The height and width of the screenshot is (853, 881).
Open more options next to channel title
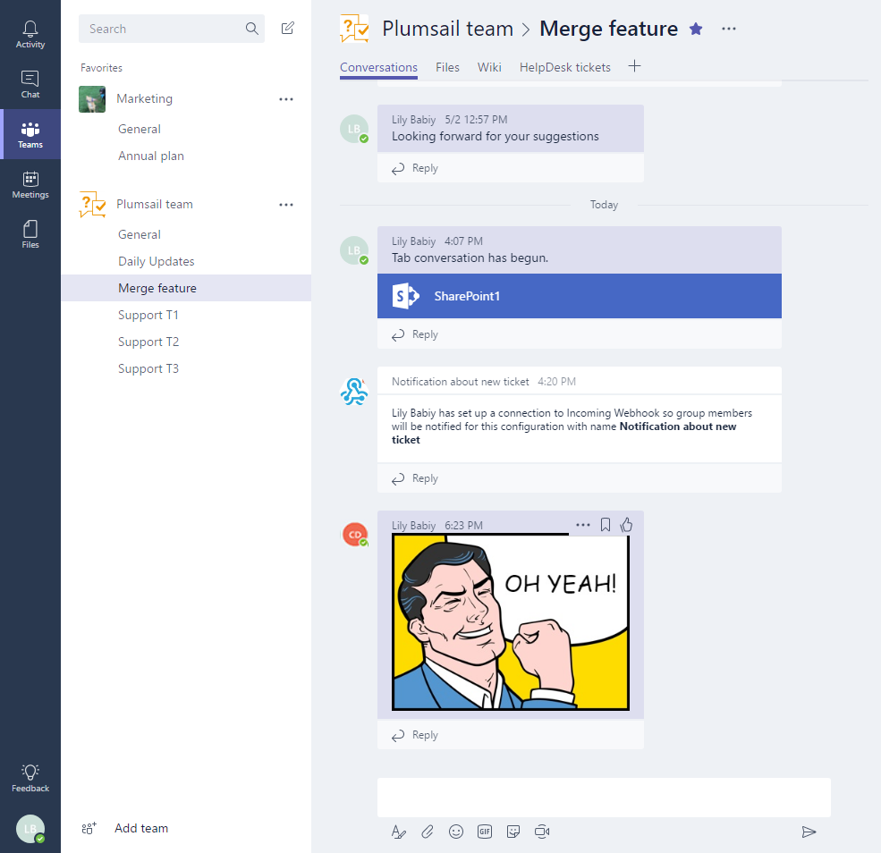pos(729,29)
